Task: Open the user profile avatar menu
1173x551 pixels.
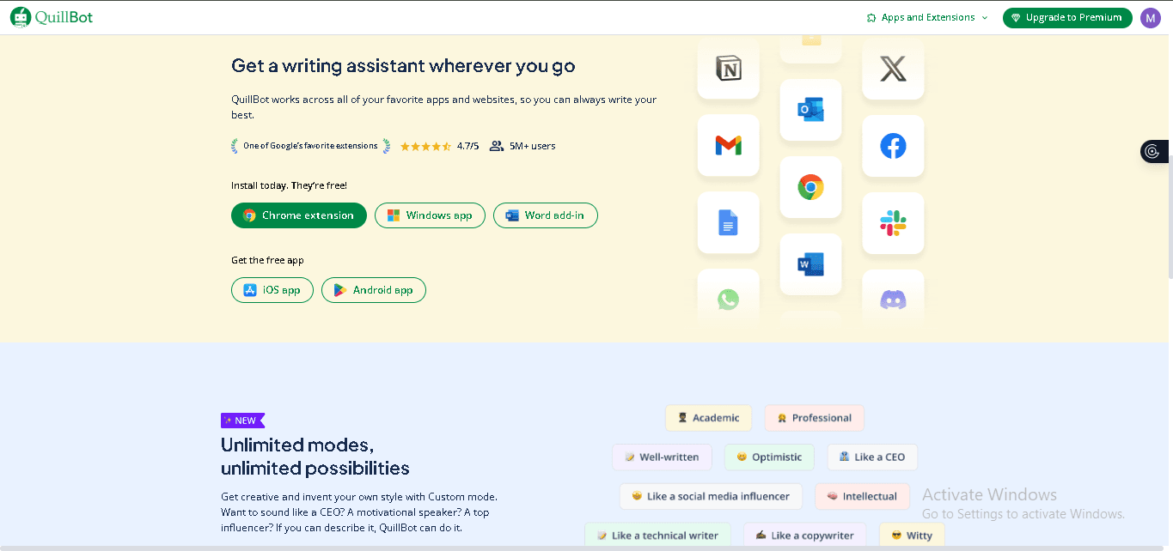Action: pyautogui.click(x=1150, y=17)
